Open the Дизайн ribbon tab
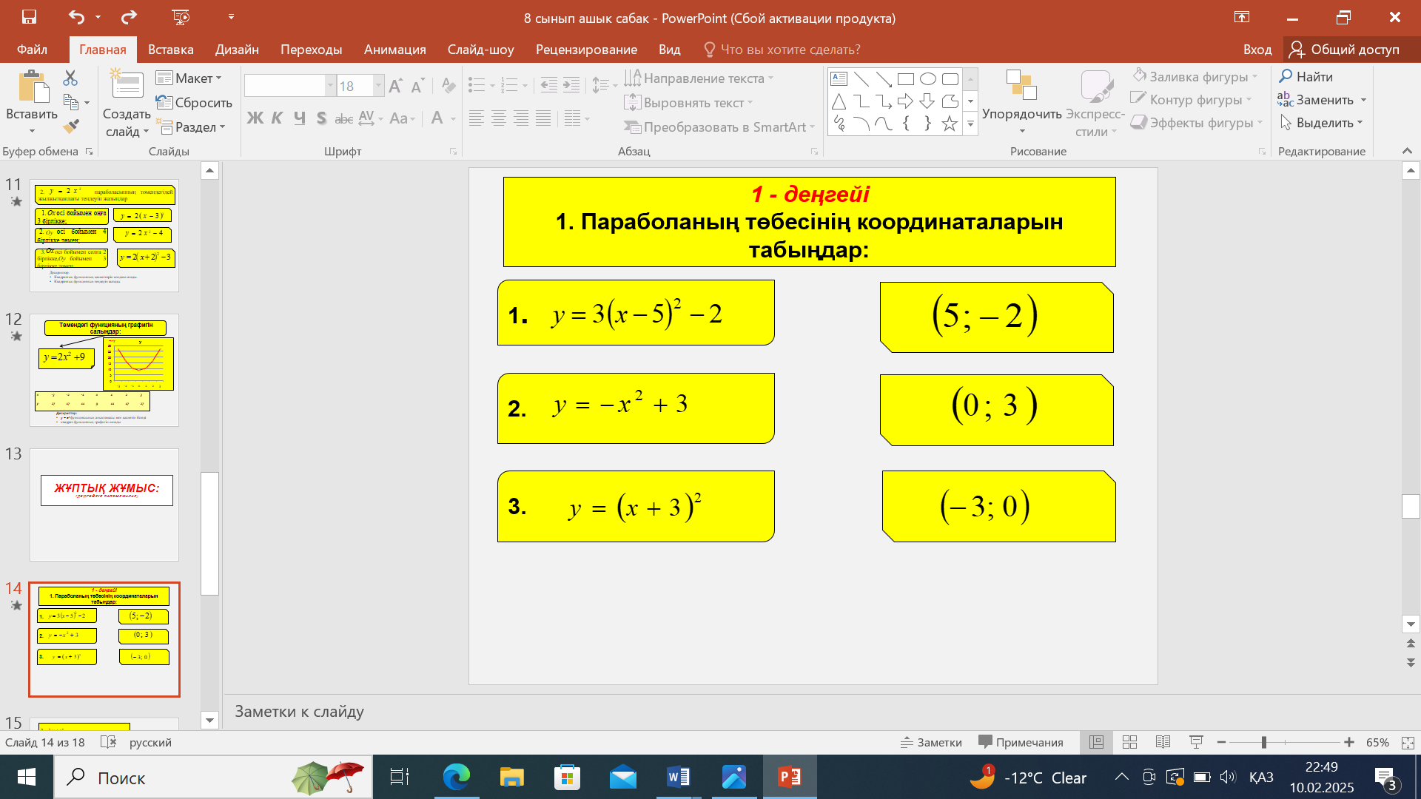 (237, 50)
